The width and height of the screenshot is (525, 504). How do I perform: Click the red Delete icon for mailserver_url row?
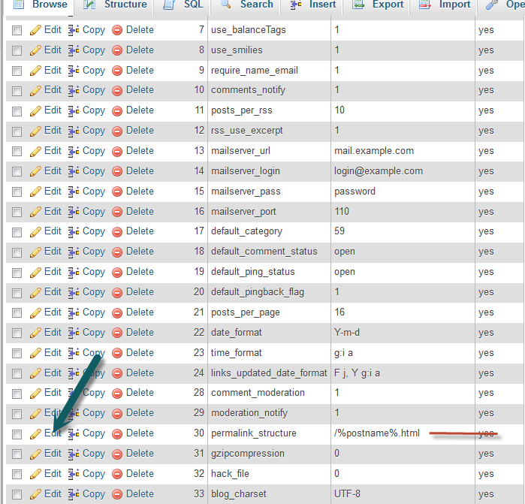(x=117, y=151)
